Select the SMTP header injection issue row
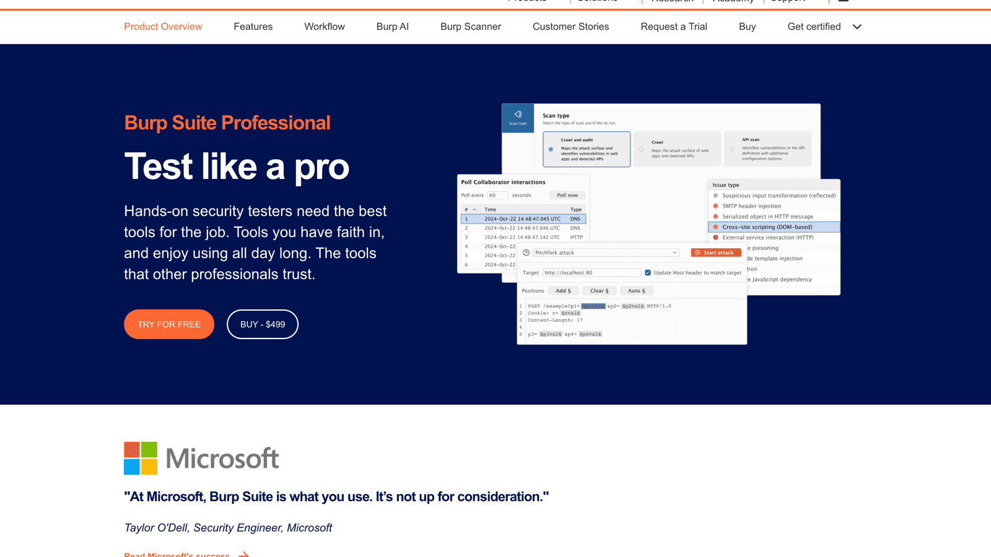 pyautogui.click(x=774, y=206)
